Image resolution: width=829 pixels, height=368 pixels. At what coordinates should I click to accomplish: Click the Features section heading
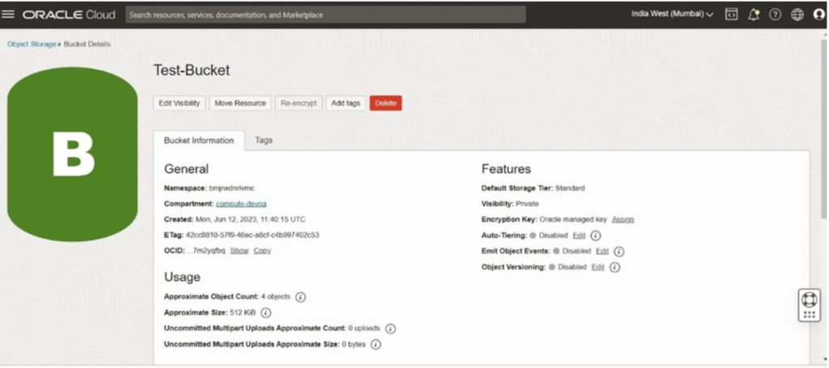click(506, 169)
